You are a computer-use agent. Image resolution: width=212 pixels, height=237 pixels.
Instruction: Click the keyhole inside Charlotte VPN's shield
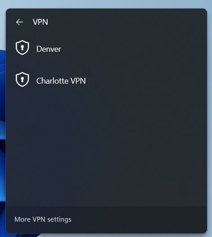[x=22, y=80]
